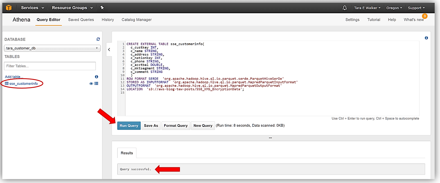Switch to the Saved Queries tab
Viewport: 440px width, 183px height.
81,20
